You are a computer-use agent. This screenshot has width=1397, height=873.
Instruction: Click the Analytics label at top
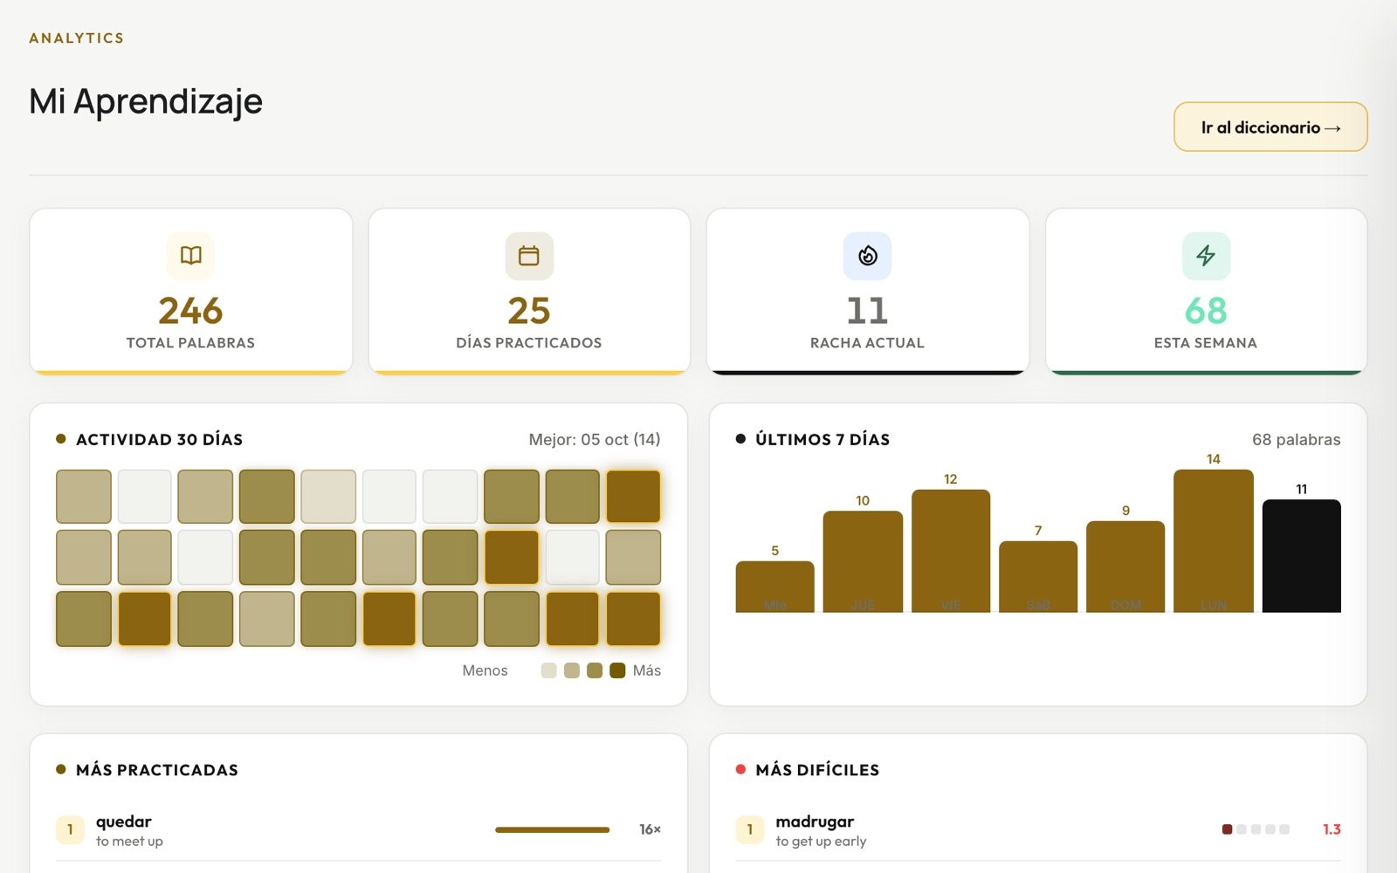pyautogui.click(x=77, y=38)
